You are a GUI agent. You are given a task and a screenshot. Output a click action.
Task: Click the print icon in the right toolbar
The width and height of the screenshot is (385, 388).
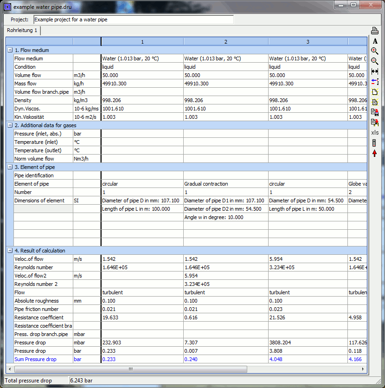(x=375, y=31)
